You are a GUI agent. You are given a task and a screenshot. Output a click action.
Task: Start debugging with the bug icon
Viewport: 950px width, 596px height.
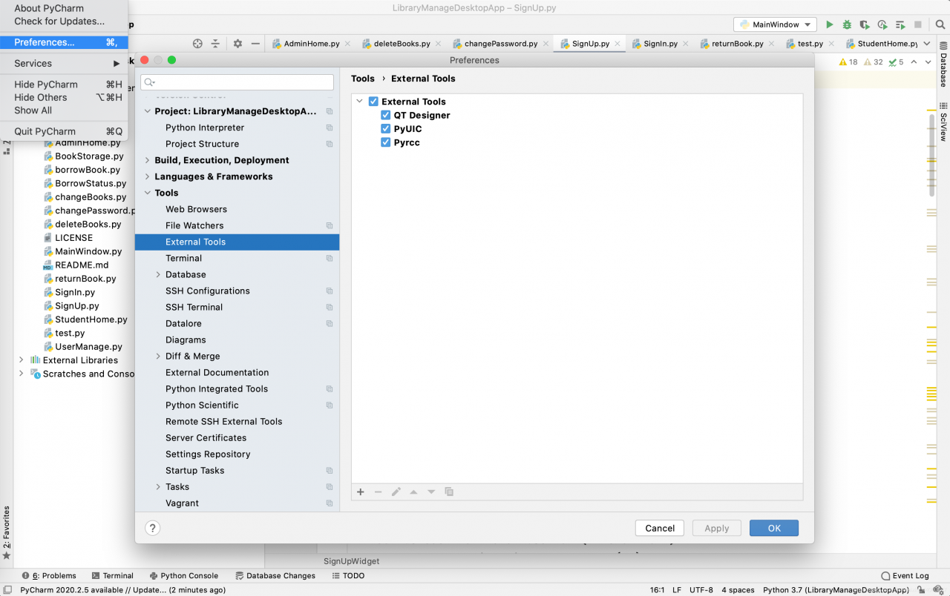pyautogui.click(x=847, y=24)
